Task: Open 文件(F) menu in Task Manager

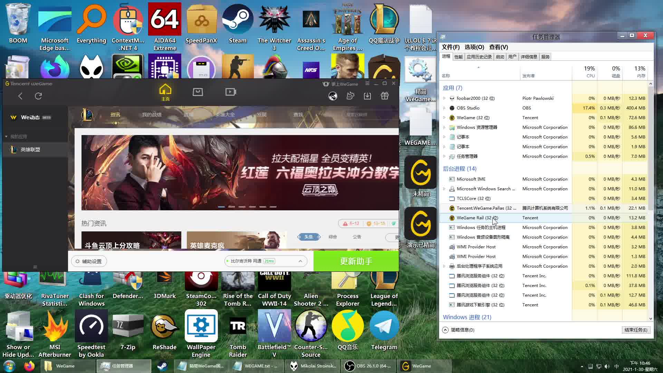Action: click(451, 47)
